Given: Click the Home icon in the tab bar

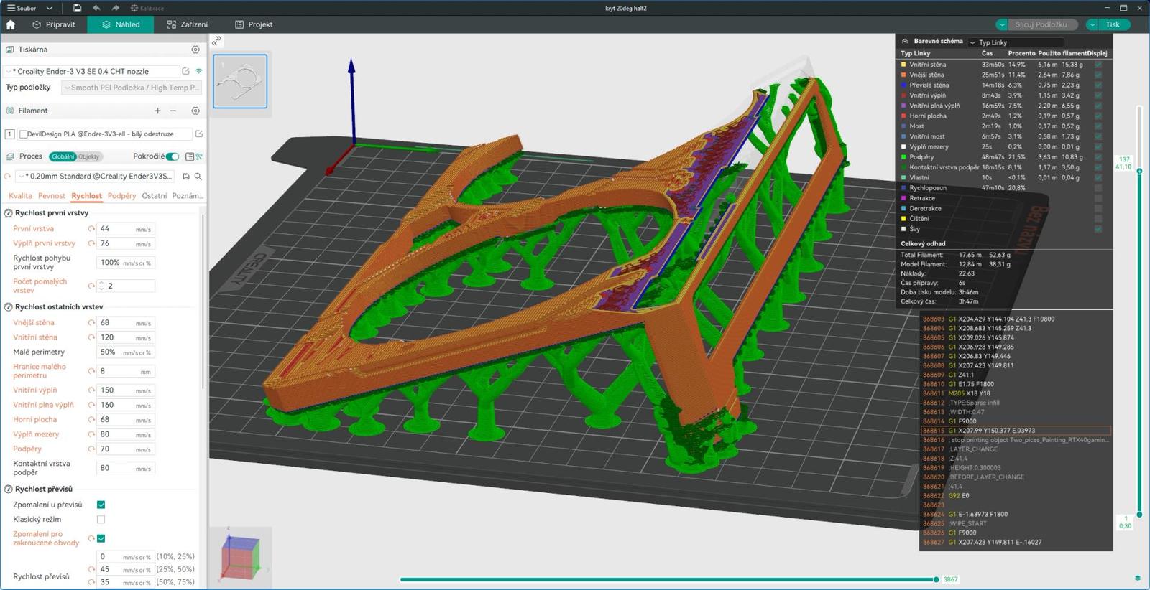Looking at the screenshot, I should pyautogui.click(x=11, y=24).
